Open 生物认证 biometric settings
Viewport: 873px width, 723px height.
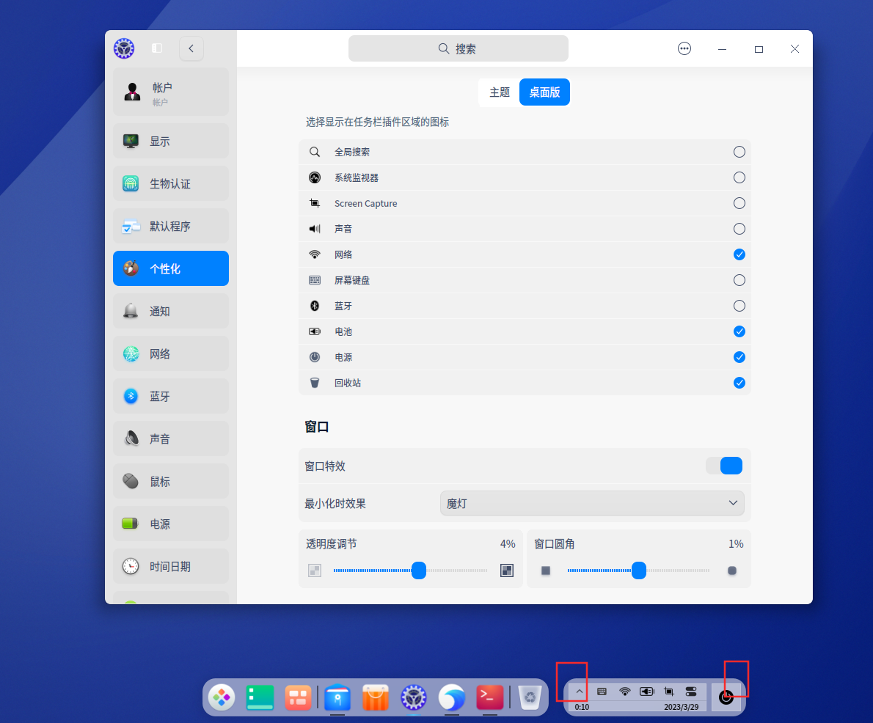click(170, 183)
